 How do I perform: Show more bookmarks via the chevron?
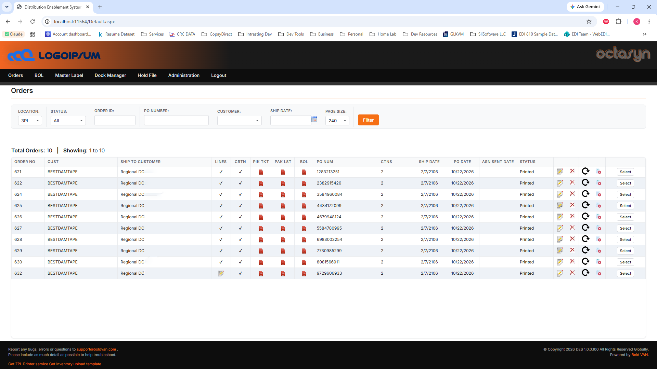[645, 34]
